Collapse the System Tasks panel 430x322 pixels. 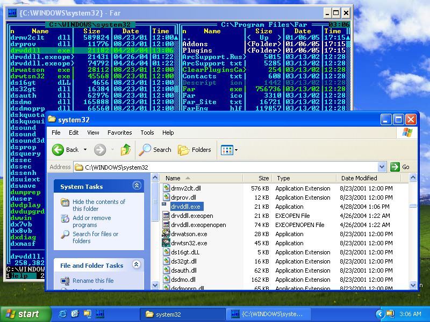(137, 186)
